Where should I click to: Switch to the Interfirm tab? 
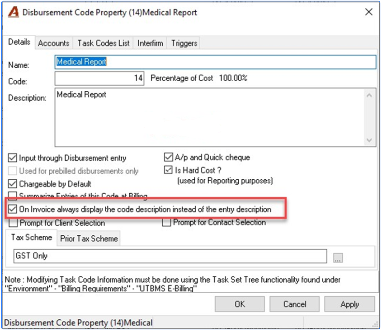tap(150, 43)
